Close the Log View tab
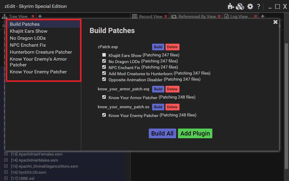The height and width of the screenshot is (181, 289). click(256, 16)
